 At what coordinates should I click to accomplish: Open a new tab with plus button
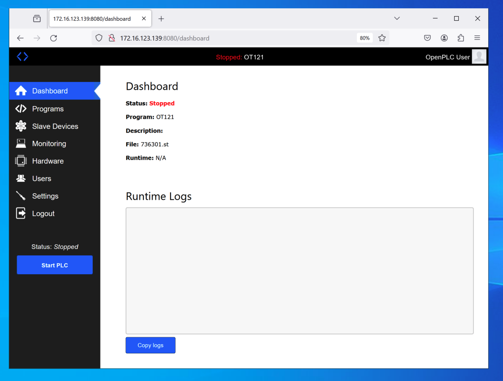[x=161, y=18]
